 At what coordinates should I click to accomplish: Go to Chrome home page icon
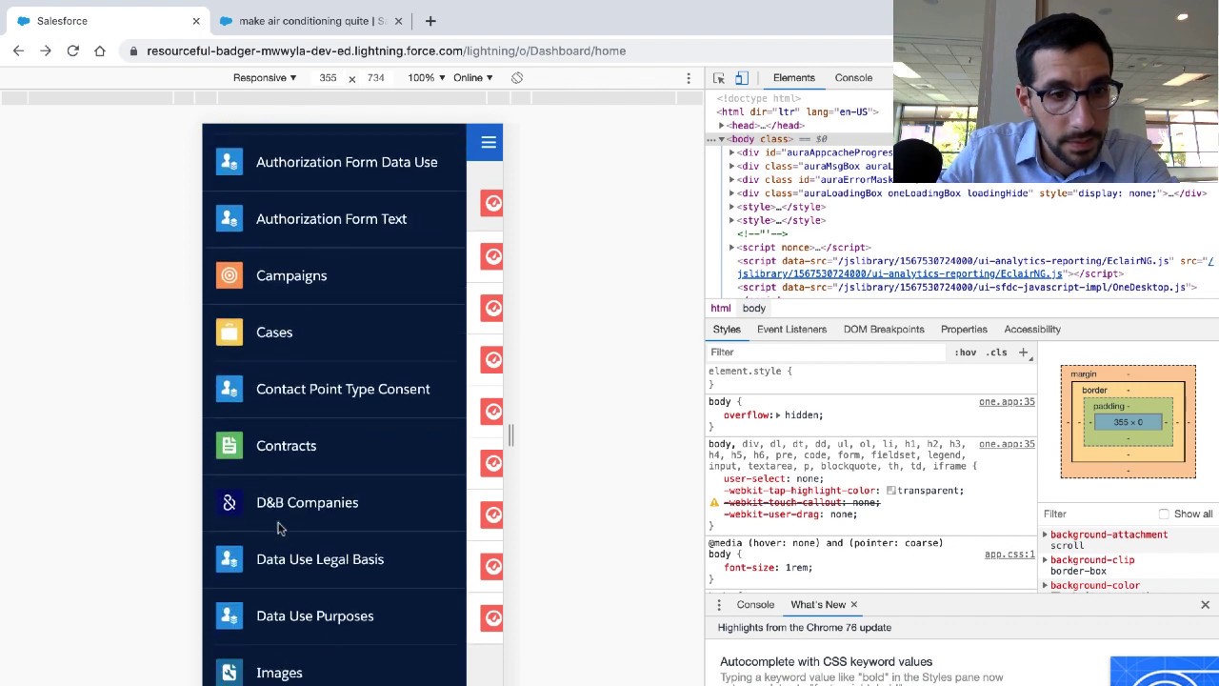coord(100,50)
